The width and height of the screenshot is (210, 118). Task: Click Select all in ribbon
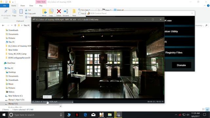click(x=119, y=10)
